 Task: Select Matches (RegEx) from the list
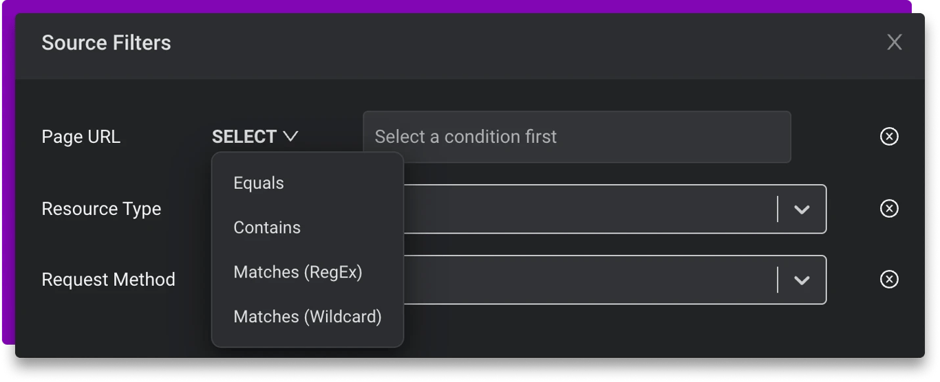pyautogui.click(x=298, y=272)
